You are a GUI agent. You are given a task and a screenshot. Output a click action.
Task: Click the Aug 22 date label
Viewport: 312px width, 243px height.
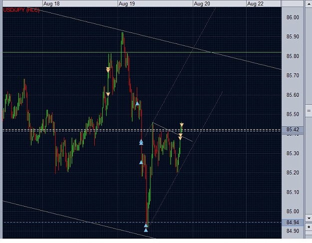tap(255, 4)
